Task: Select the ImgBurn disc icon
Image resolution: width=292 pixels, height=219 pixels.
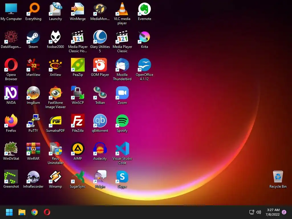Action: click(33, 93)
